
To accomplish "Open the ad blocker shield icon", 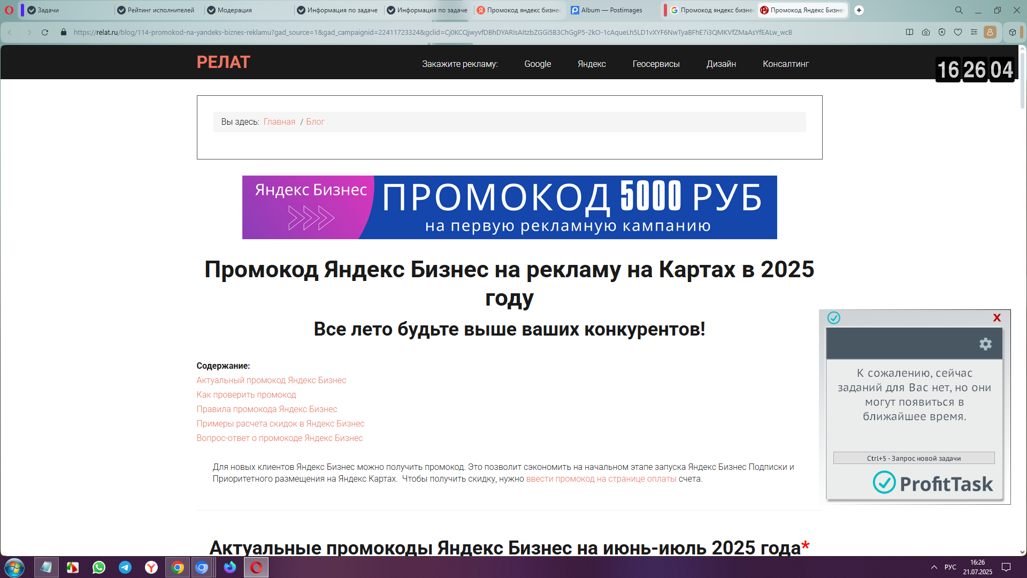I will tap(942, 33).
